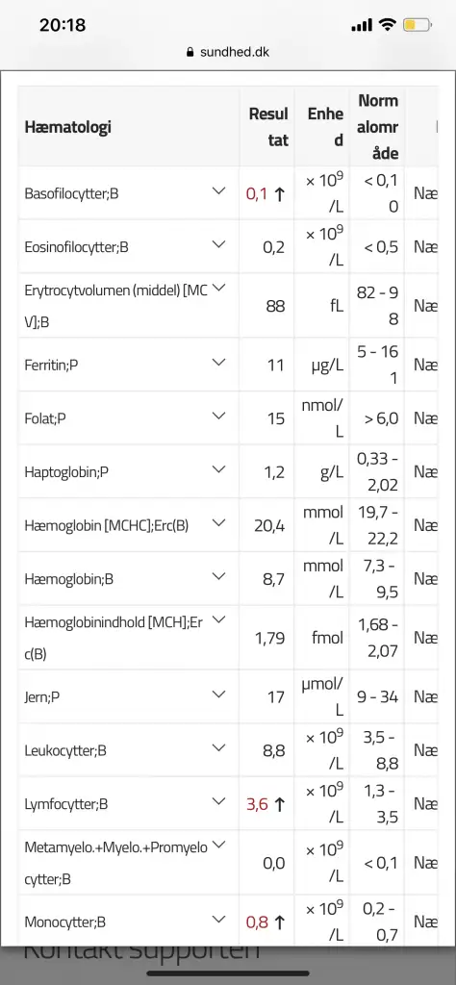This screenshot has height=985, width=456.
Task: Expand the Haptoglobin;P row chevron
Action: (218, 468)
